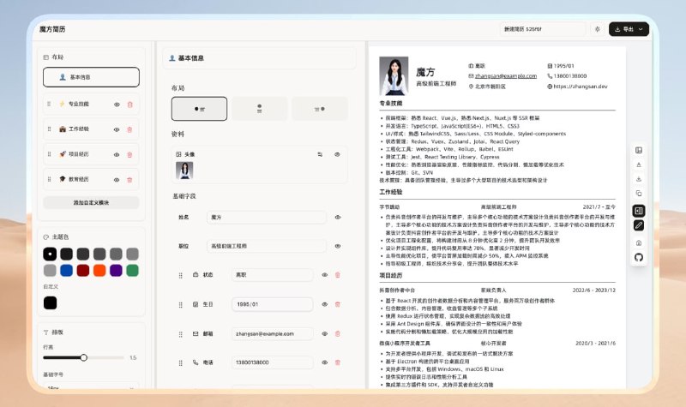Click the 职位 position input field
Viewport: 686px width, 407px height.
267,246
